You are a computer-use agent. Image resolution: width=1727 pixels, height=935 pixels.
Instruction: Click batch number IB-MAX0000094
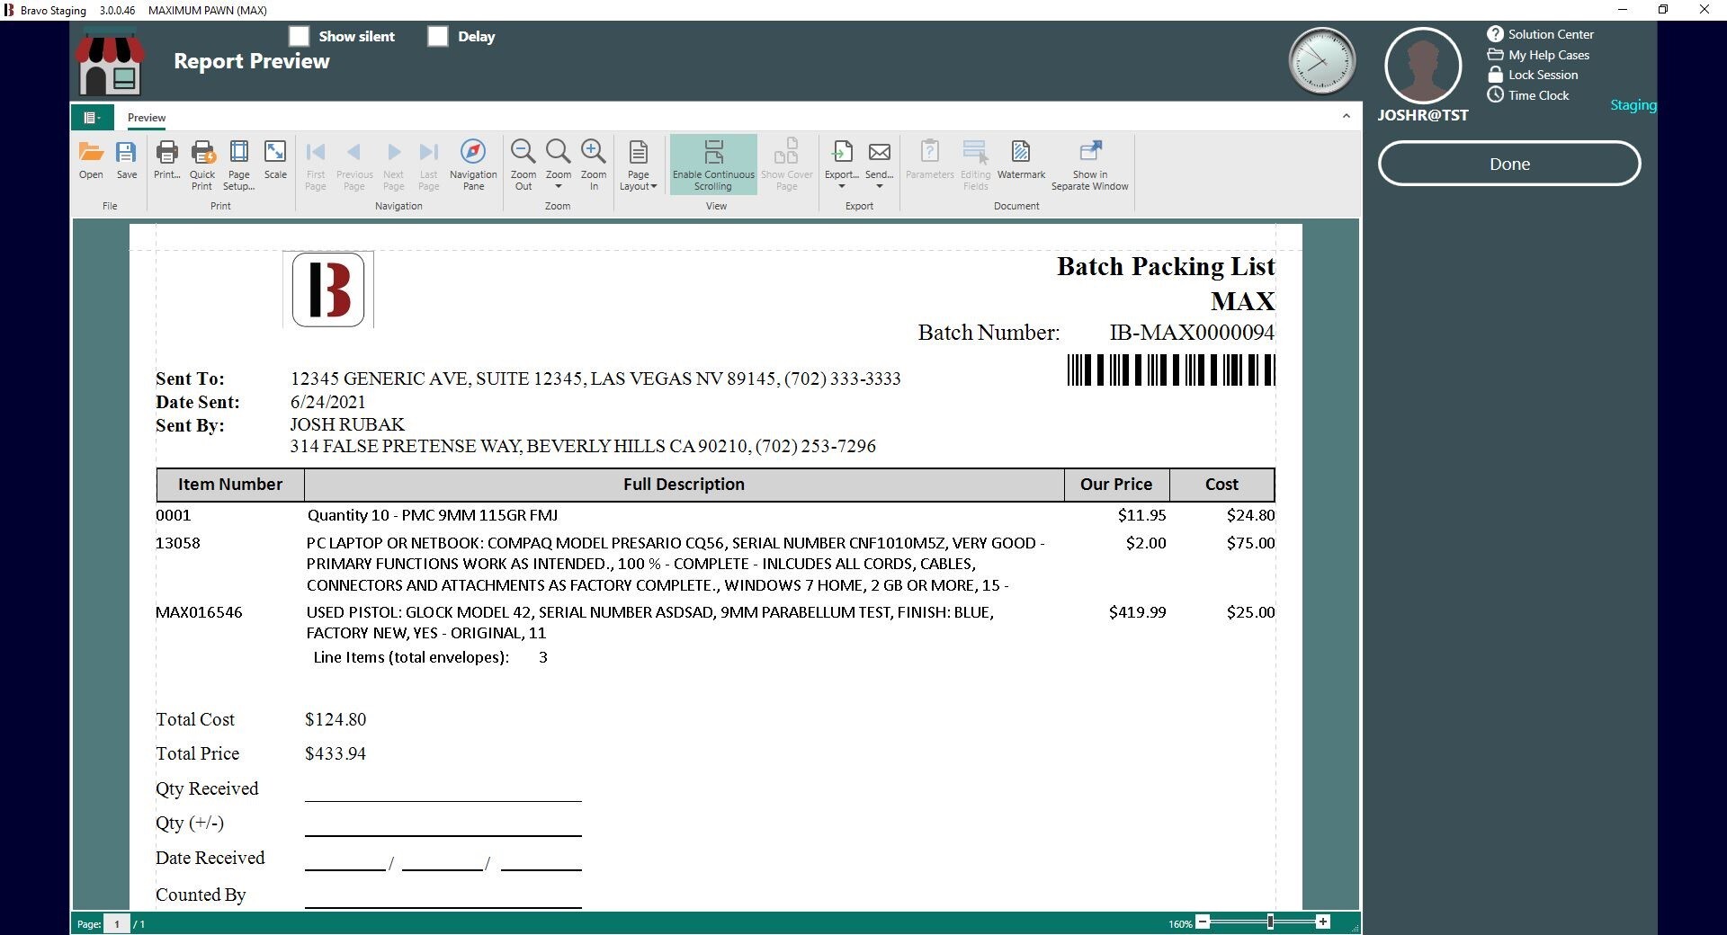(x=1192, y=333)
